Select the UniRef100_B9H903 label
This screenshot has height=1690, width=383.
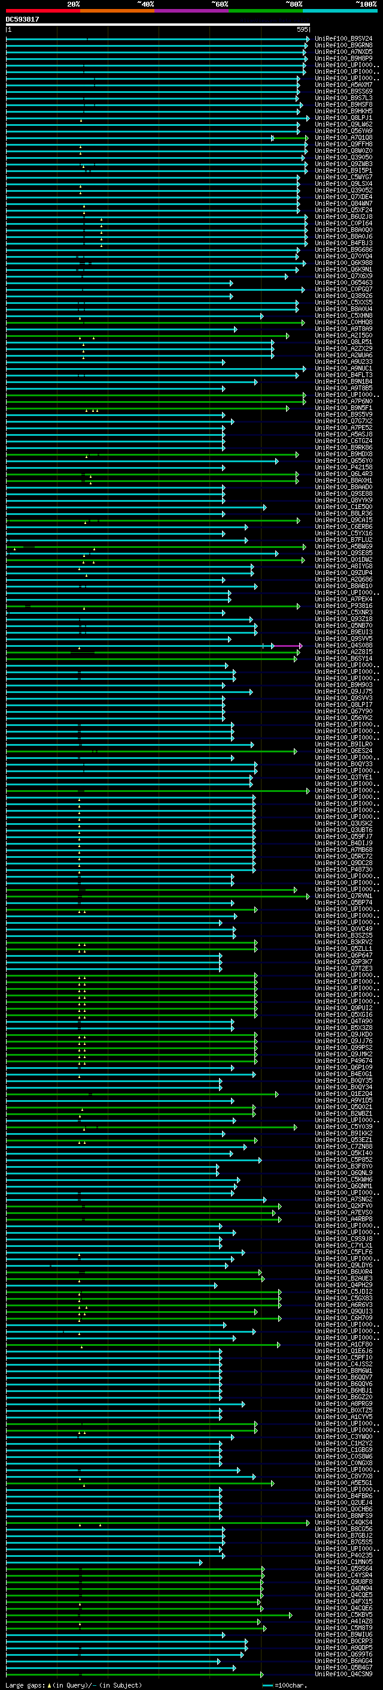click(x=344, y=685)
